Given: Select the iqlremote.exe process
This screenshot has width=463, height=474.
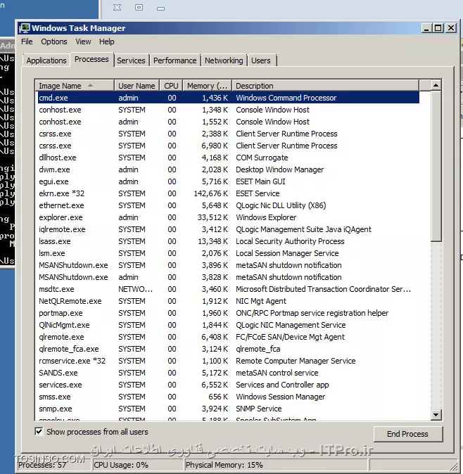Looking at the screenshot, I should click(x=229, y=229).
